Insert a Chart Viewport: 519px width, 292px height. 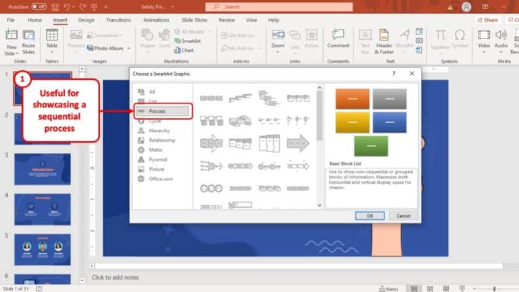click(x=184, y=50)
